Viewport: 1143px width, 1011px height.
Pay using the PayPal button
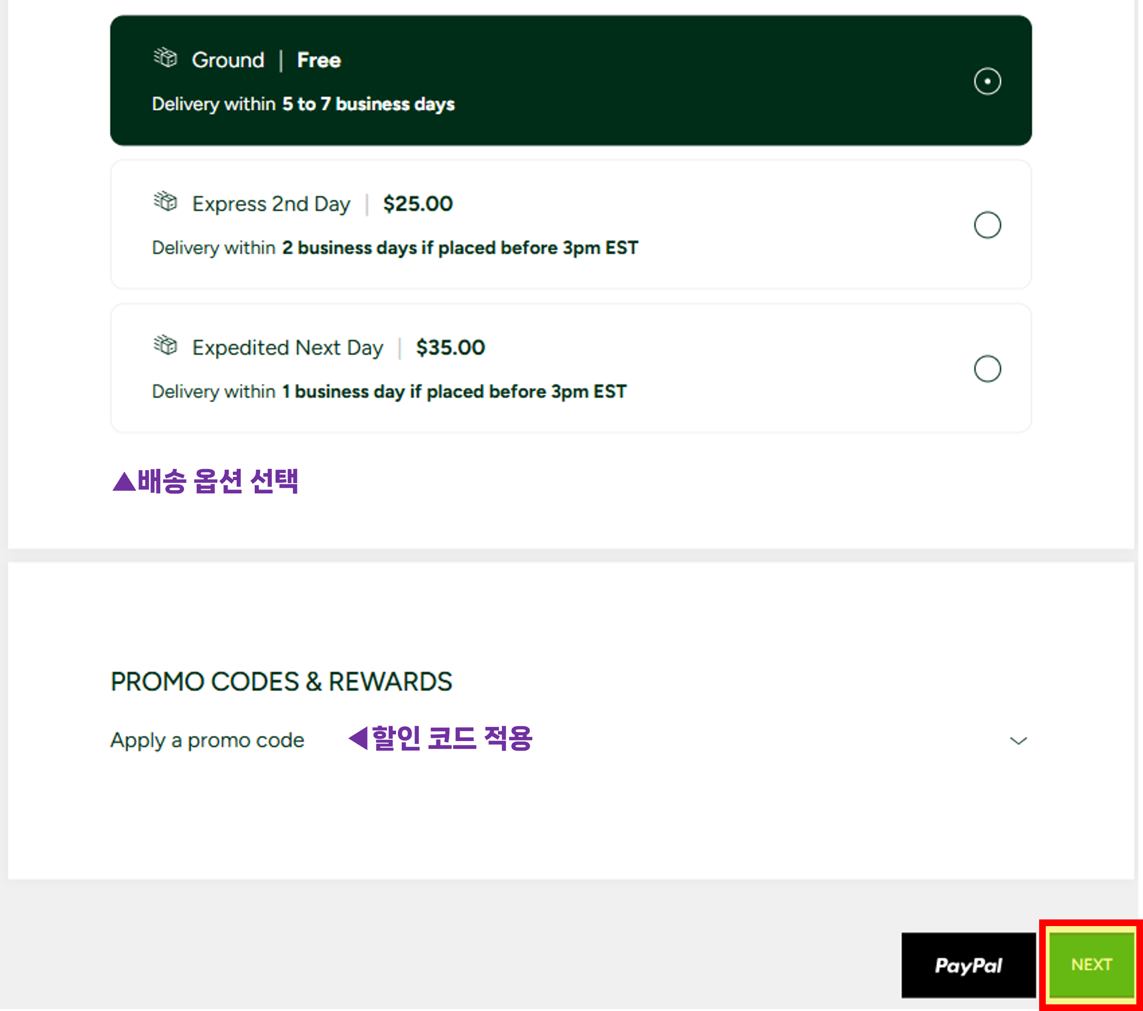pos(969,965)
